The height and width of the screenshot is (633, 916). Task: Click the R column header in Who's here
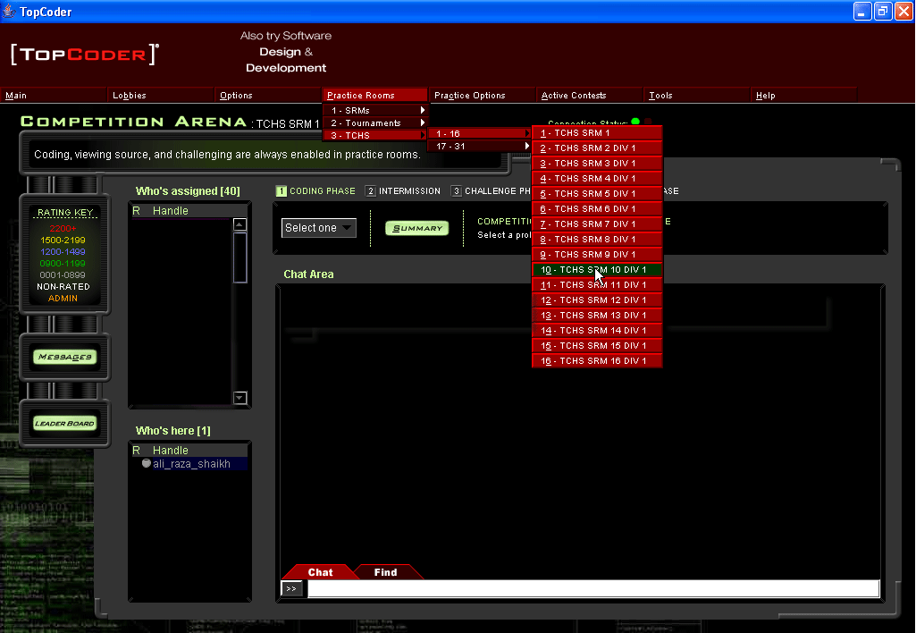click(136, 451)
